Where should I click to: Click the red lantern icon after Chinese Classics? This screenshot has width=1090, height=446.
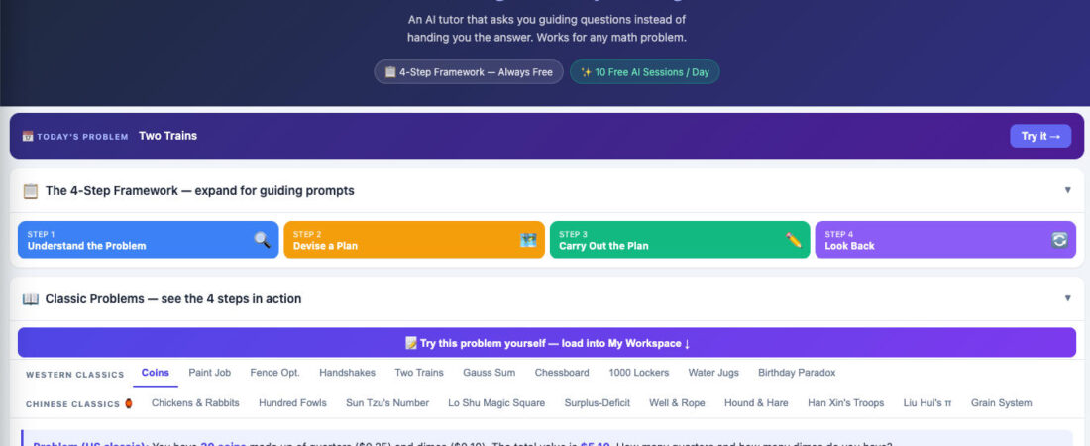point(129,403)
